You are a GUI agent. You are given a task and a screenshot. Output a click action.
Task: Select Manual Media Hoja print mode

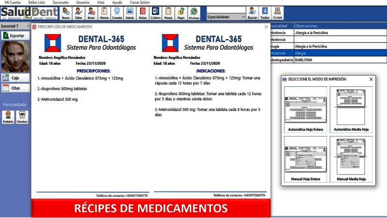click(351, 159)
